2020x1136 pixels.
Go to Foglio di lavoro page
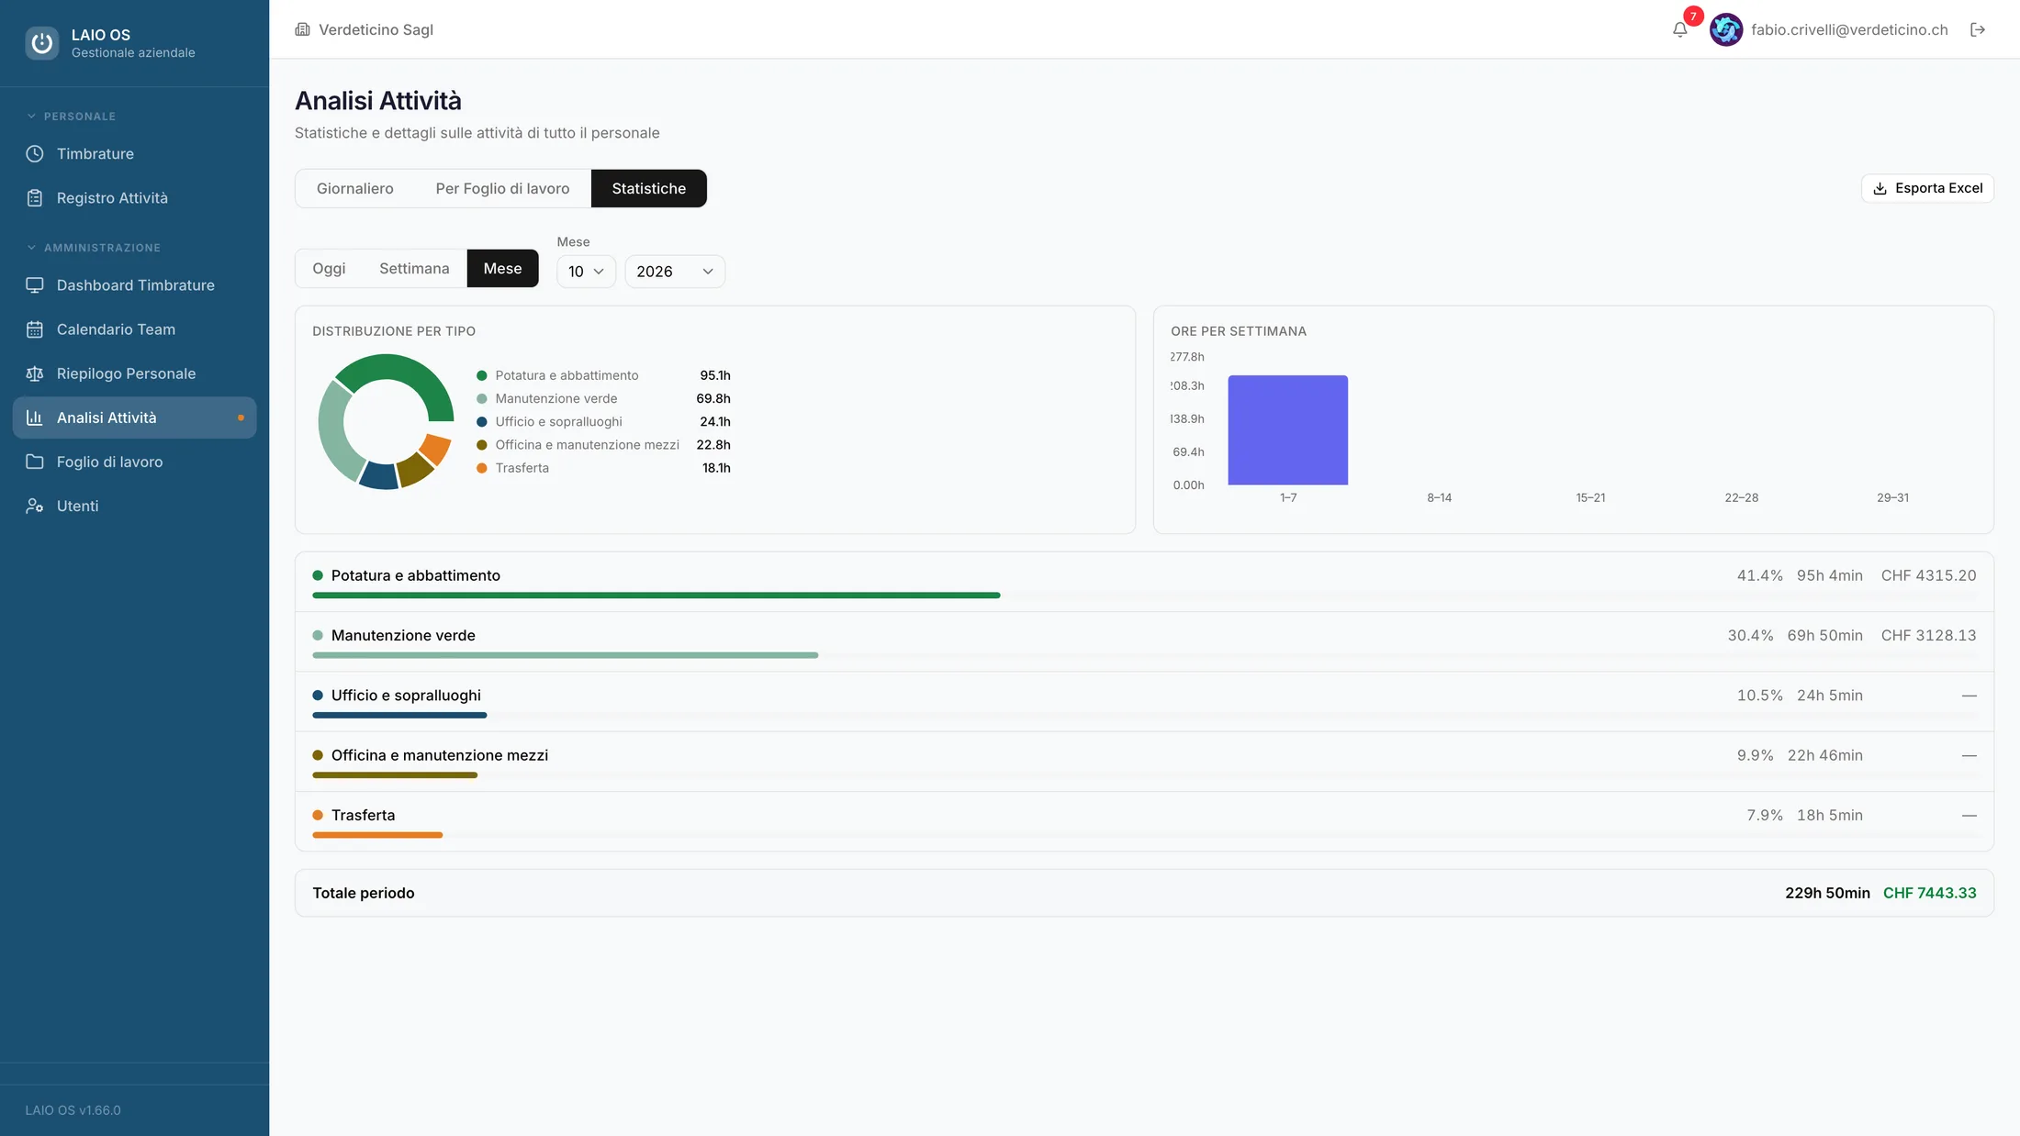tap(134, 462)
